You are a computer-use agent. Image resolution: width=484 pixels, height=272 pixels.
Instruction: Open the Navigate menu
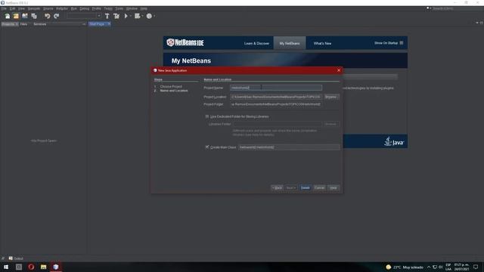tap(34, 8)
